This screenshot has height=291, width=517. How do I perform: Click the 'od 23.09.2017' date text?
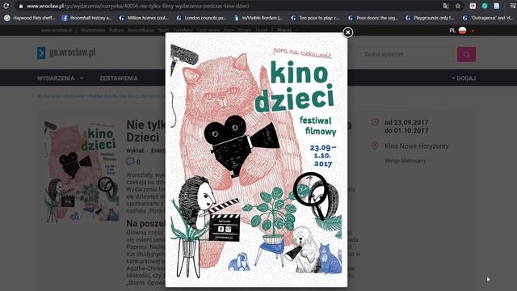pos(406,122)
